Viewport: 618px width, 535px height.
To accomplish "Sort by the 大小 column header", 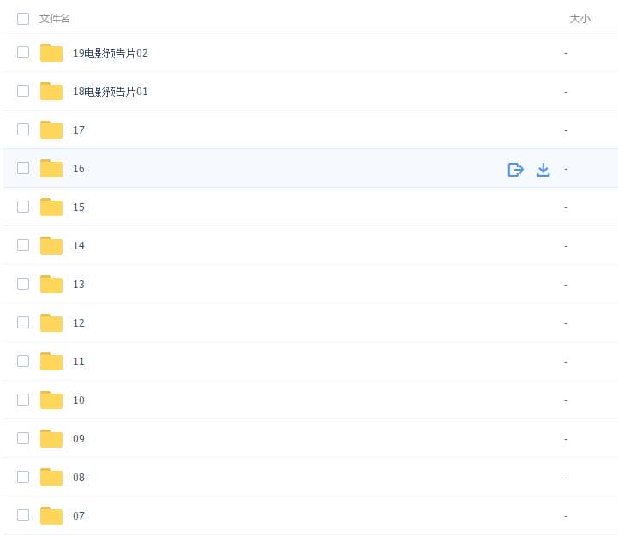I will tap(579, 18).
